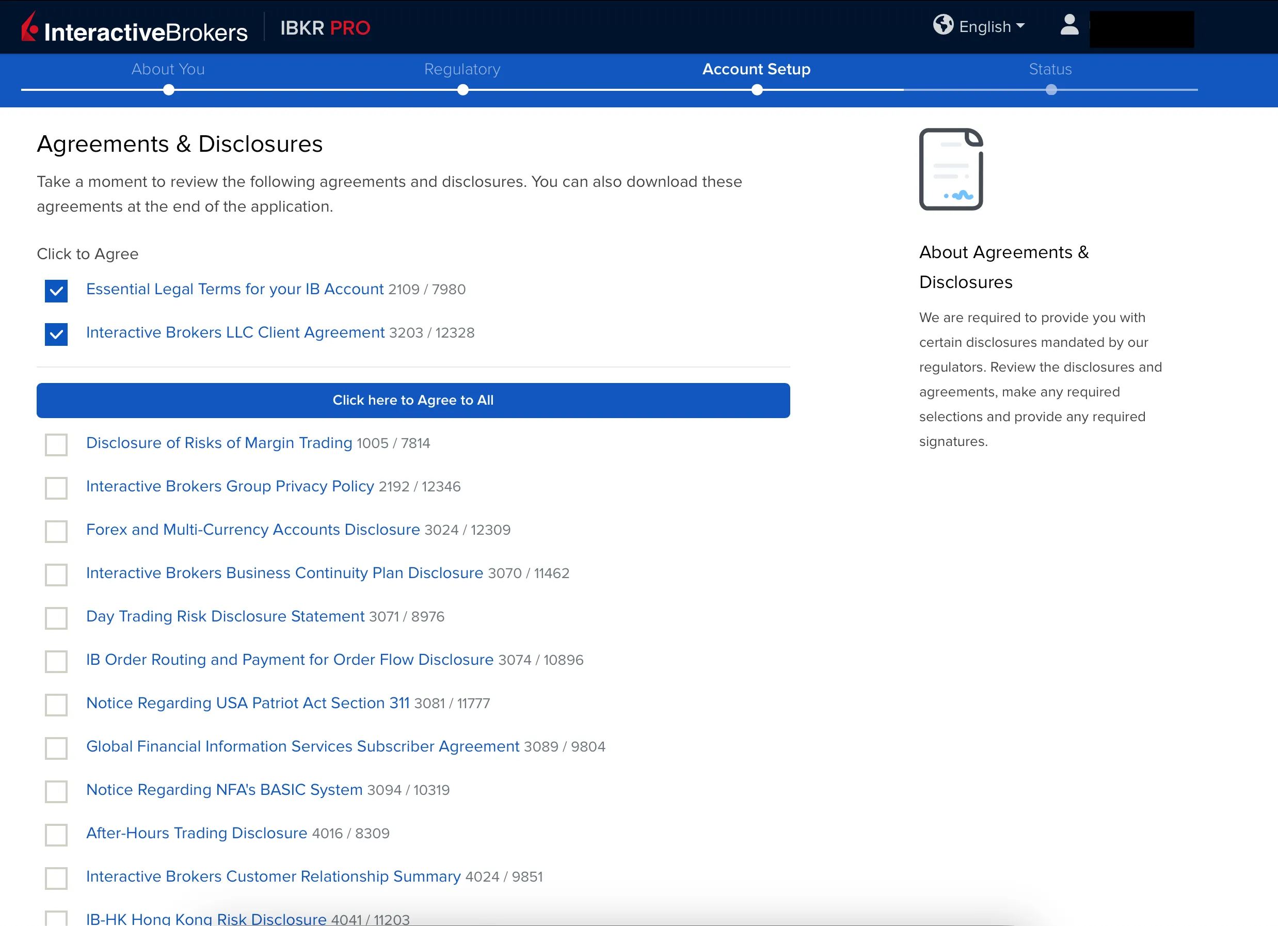Select the Account Setup step
The image size is (1278, 926).
pyautogui.click(x=756, y=69)
